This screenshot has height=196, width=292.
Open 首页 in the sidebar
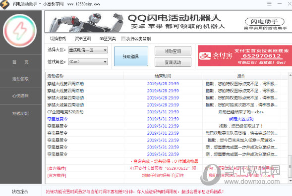click(20, 62)
